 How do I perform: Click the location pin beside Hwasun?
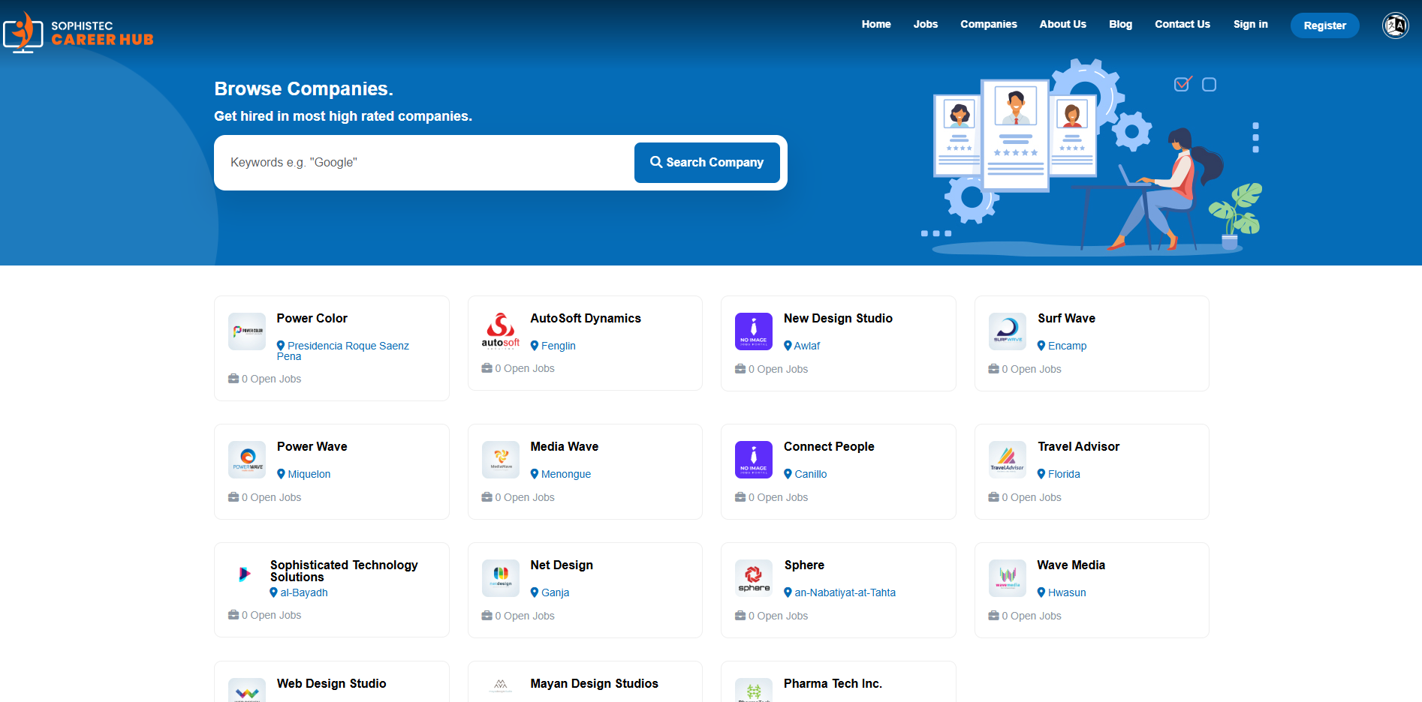click(x=1041, y=592)
